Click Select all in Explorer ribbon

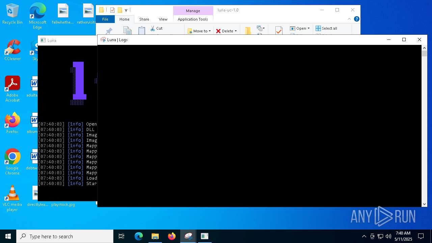click(326, 28)
